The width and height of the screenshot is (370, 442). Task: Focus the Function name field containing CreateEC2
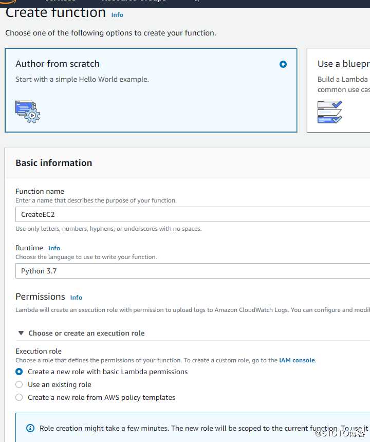[x=193, y=214]
